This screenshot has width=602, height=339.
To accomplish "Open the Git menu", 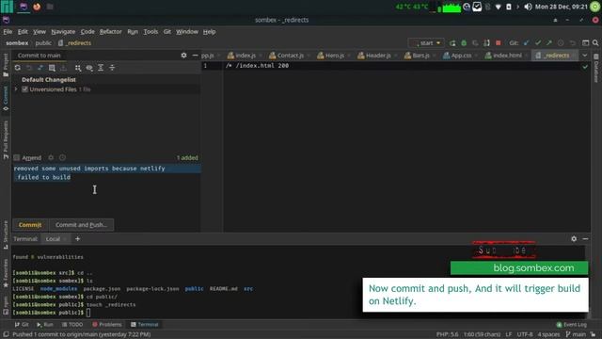I will coord(167,31).
